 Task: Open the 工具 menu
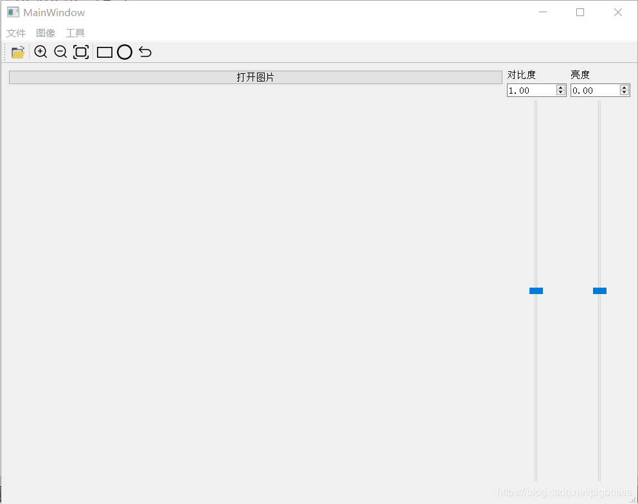pos(75,33)
